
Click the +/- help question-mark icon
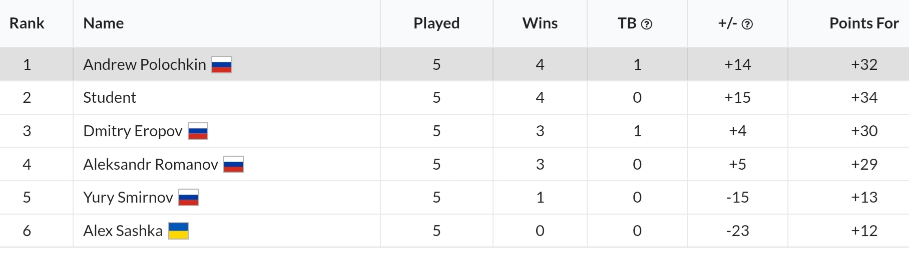point(747,24)
